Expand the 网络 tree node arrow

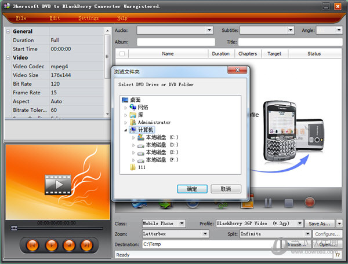(x=125, y=108)
